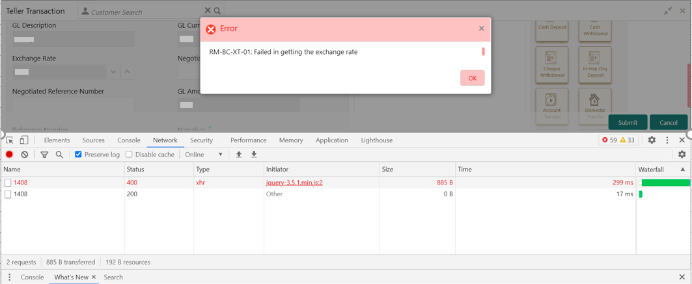This screenshot has width=692, height=284.
Task: Open the In-Hse Chq Deposit tile
Action: pyautogui.click(x=595, y=64)
